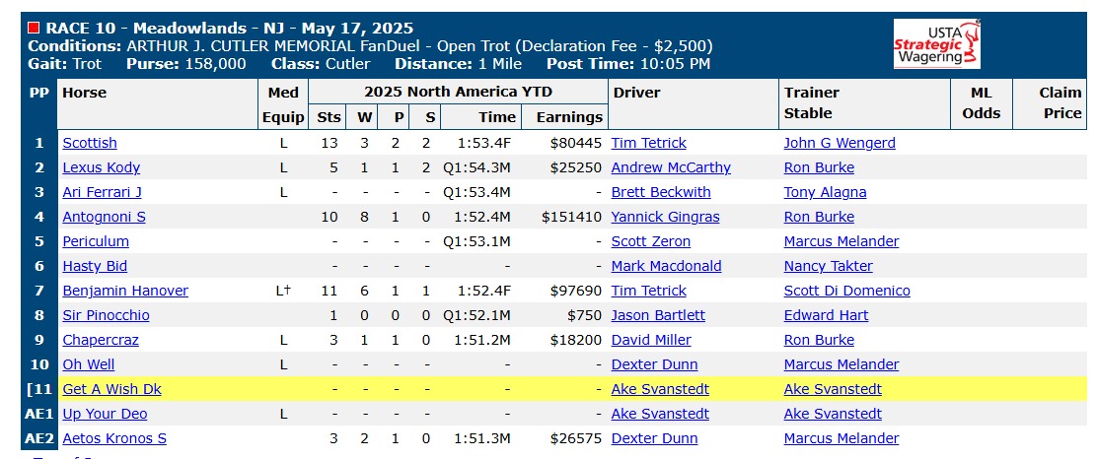Select the Antognoni S horse link
This screenshot has width=1097, height=459.
coord(105,217)
